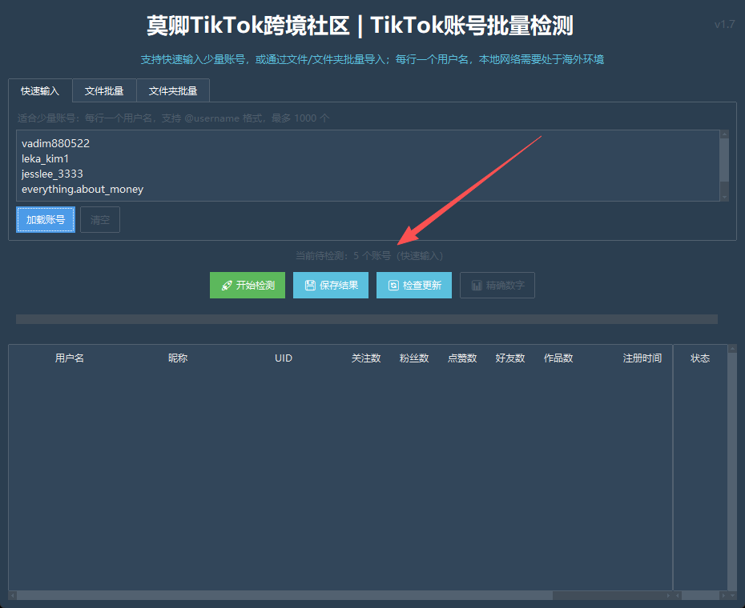The image size is (745, 608).
Task: Click the 注册时间 column header
Action: coord(642,358)
